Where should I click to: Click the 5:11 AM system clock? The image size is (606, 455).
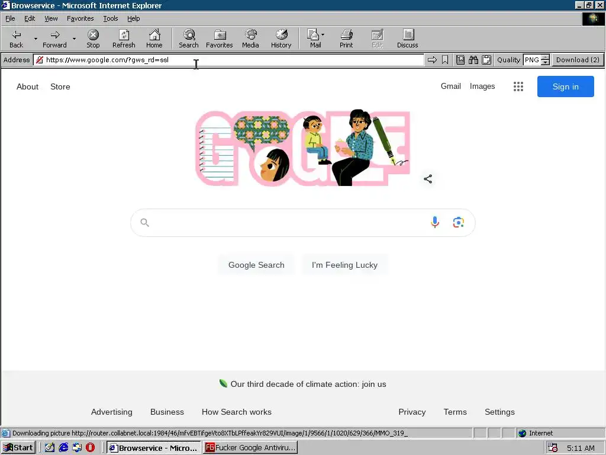(x=581, y=448)
